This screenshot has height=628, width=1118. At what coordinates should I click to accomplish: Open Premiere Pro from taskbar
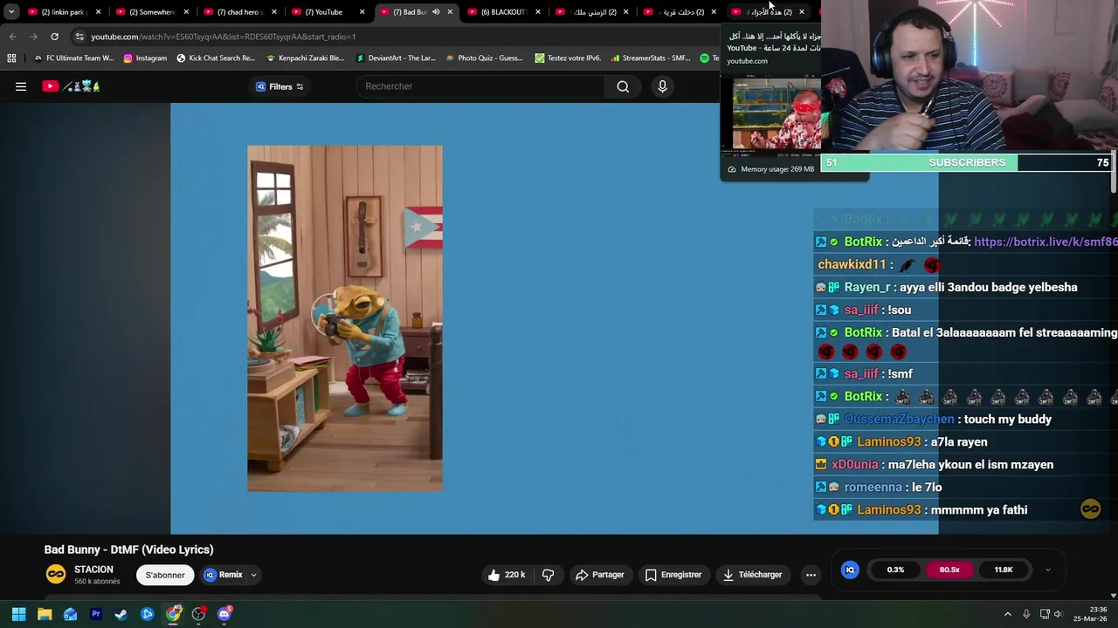96,614
